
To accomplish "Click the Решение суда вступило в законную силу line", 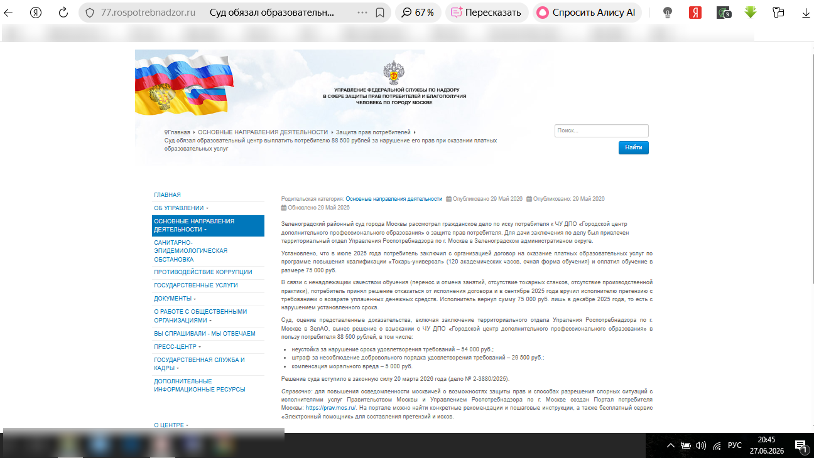I will pos(395,379).
